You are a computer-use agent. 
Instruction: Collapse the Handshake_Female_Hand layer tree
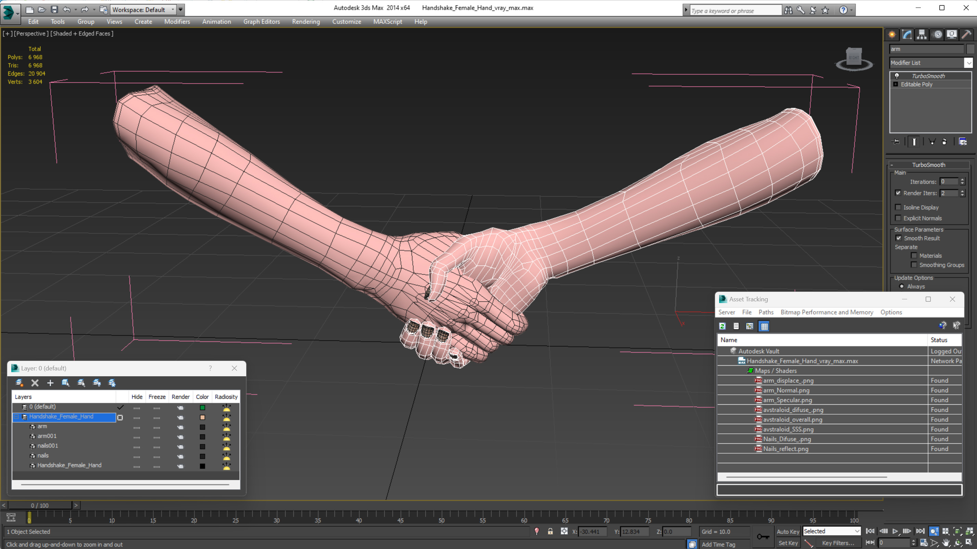point(16,416)
